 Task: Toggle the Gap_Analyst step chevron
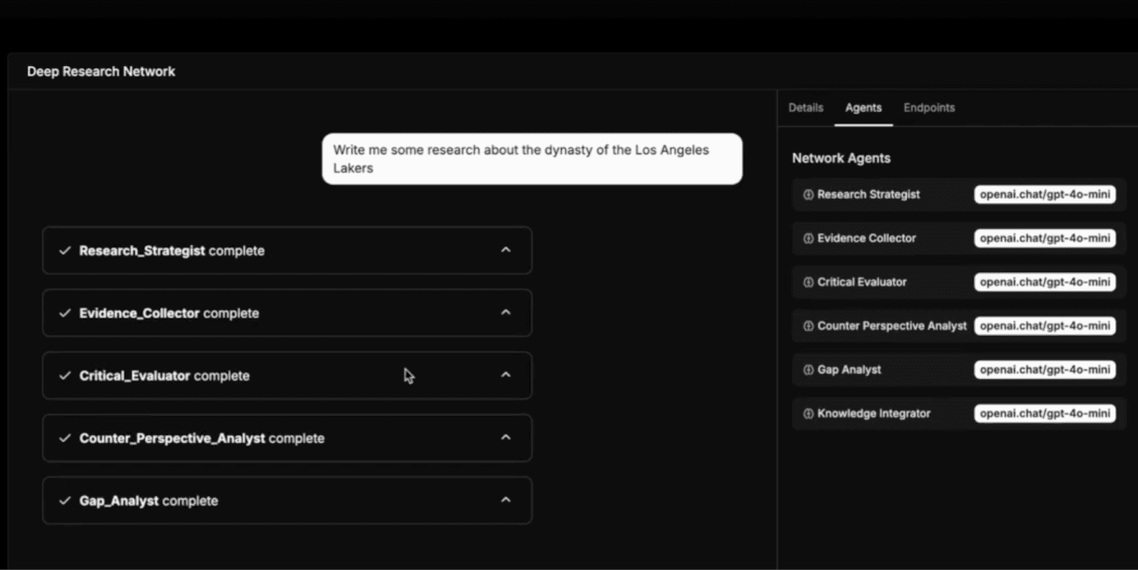pos(506,500)
